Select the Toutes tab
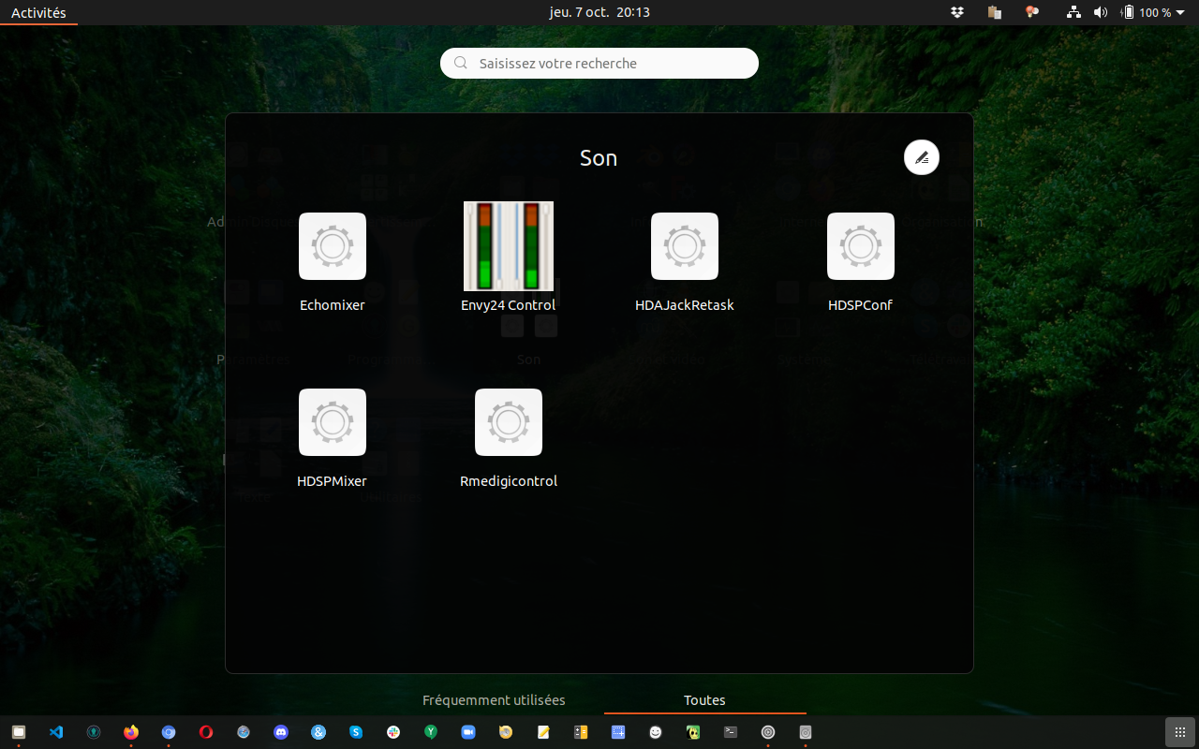Screen dimensions: 1199x749 pos(704,700)
